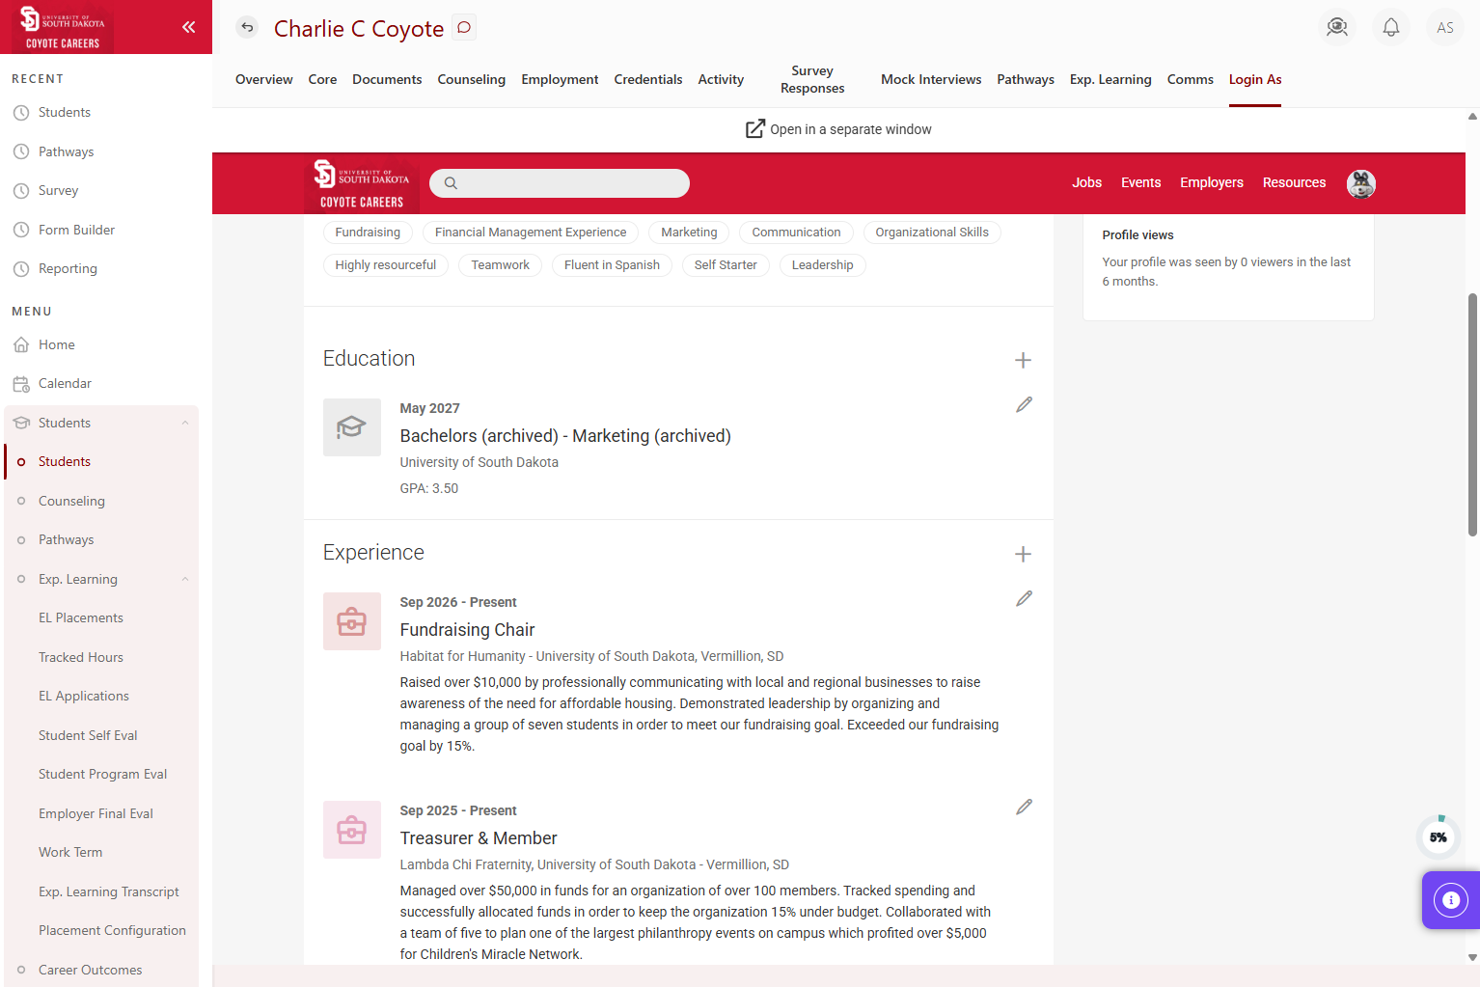Collapse the Students sidebar section

pos(185,423)
